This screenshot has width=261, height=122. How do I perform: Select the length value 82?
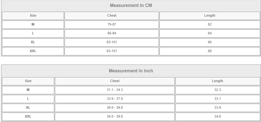point(210,24)
